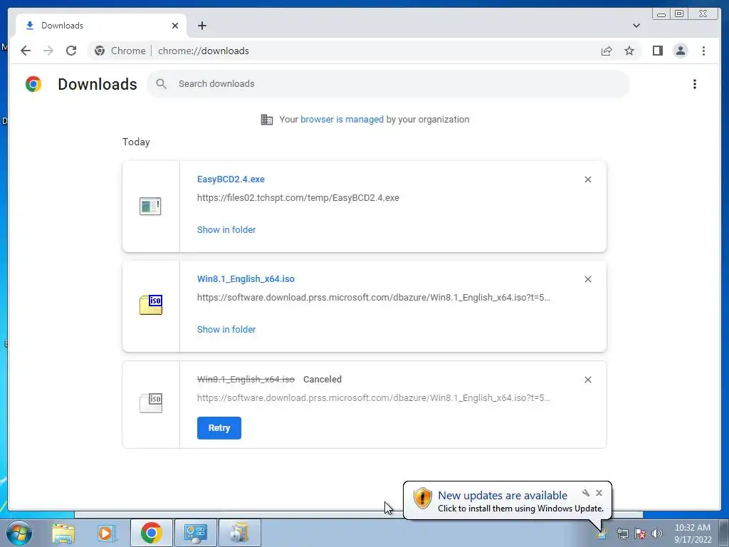The image size is (729, 547).
Task: Open Chrome's three-dot main menu
Action: pyautogui.click(x=703, y=51)
